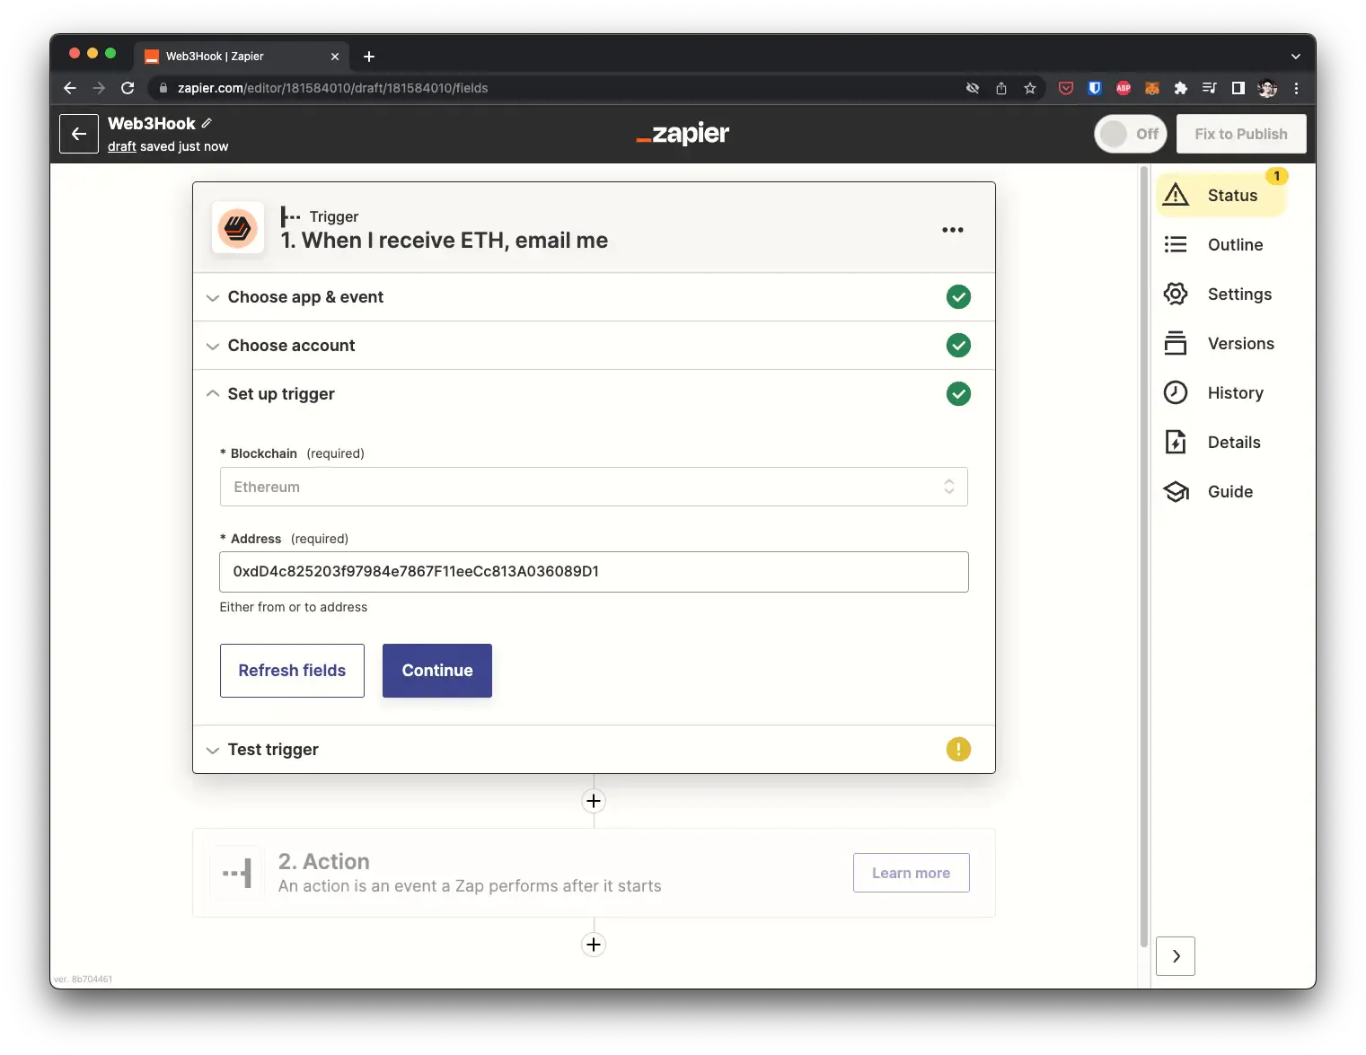Bookmark this page with the star icon
Screen dimensions: 1366x1055
point(1030,88)
